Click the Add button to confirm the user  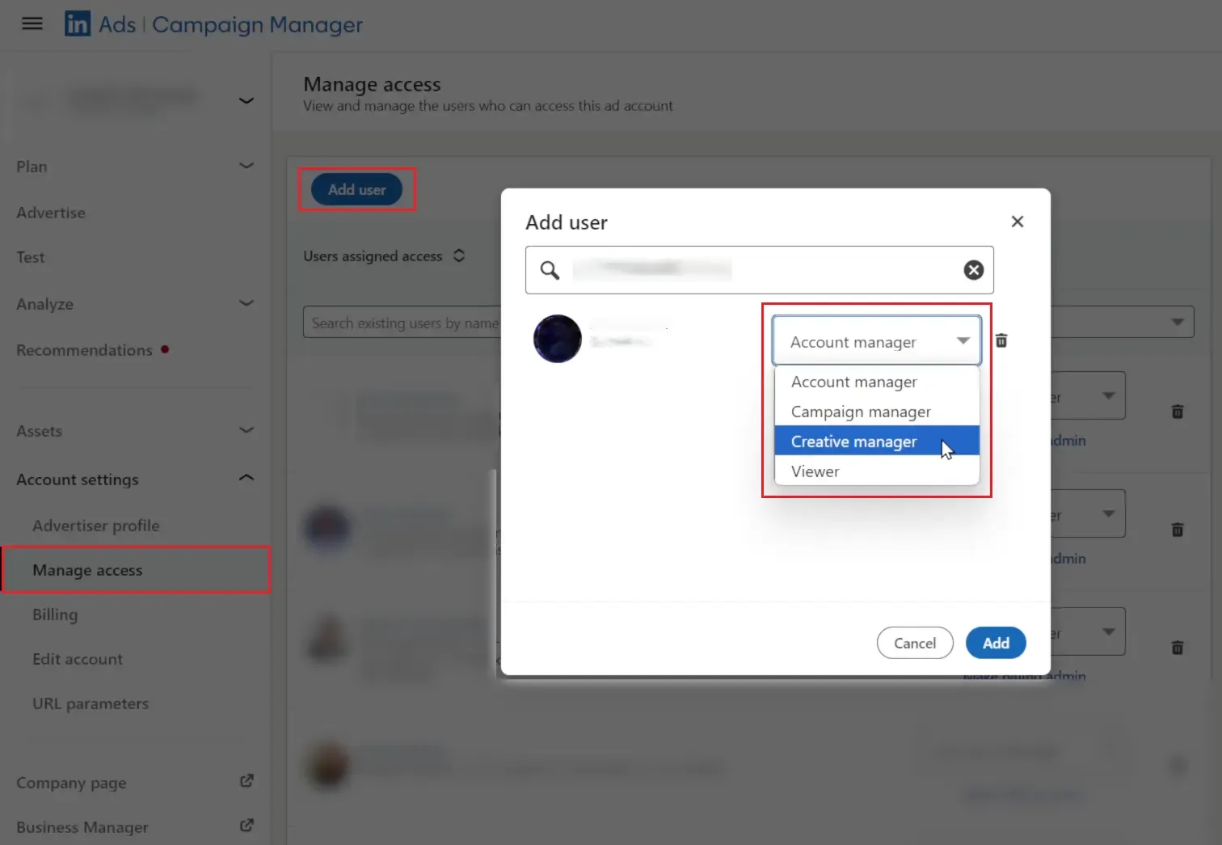click(995, 643)
